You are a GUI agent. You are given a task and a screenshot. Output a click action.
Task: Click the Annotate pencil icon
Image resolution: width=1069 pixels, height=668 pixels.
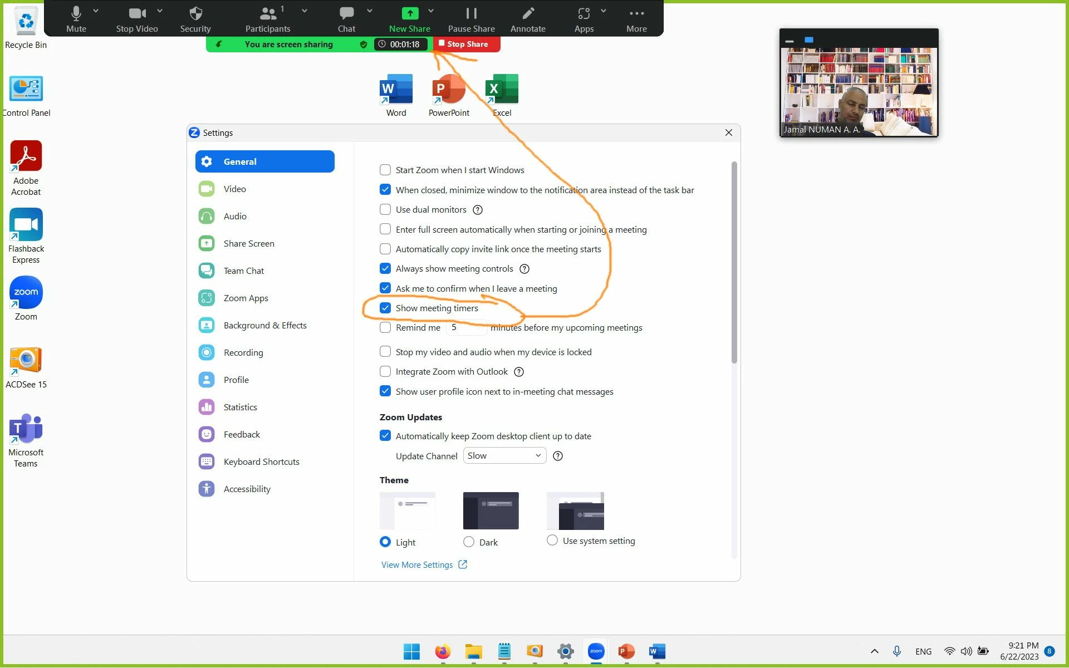pyautogui.click(x=528, y=13)
